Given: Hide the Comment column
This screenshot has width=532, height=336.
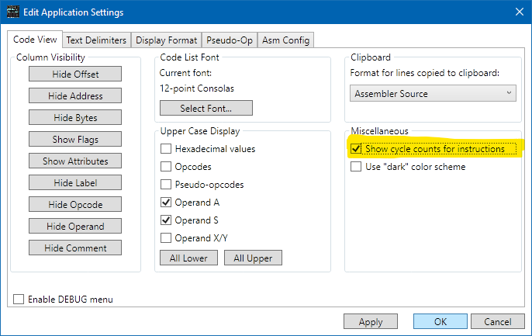Looking at the screenshot, I should (x=76, y=248).
